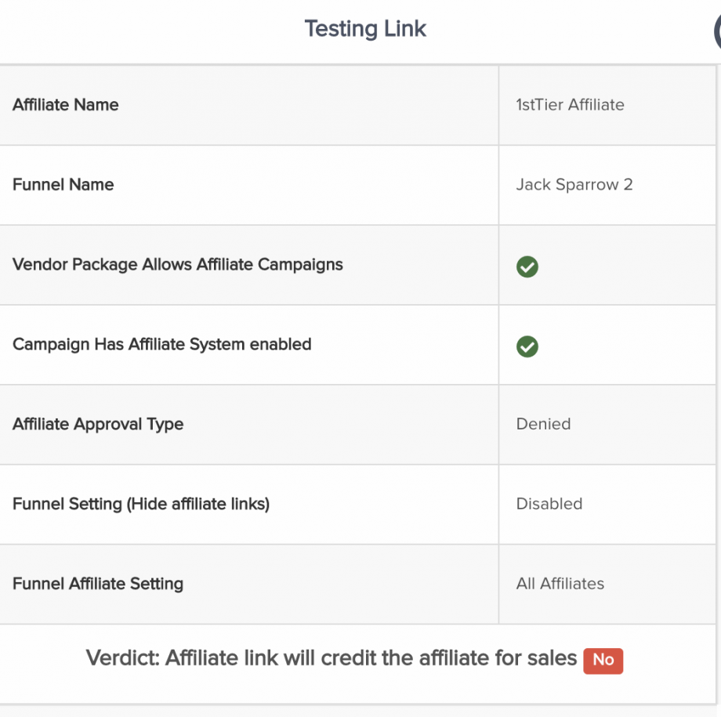Select the All Affiliates value

[x=560, y=585]
